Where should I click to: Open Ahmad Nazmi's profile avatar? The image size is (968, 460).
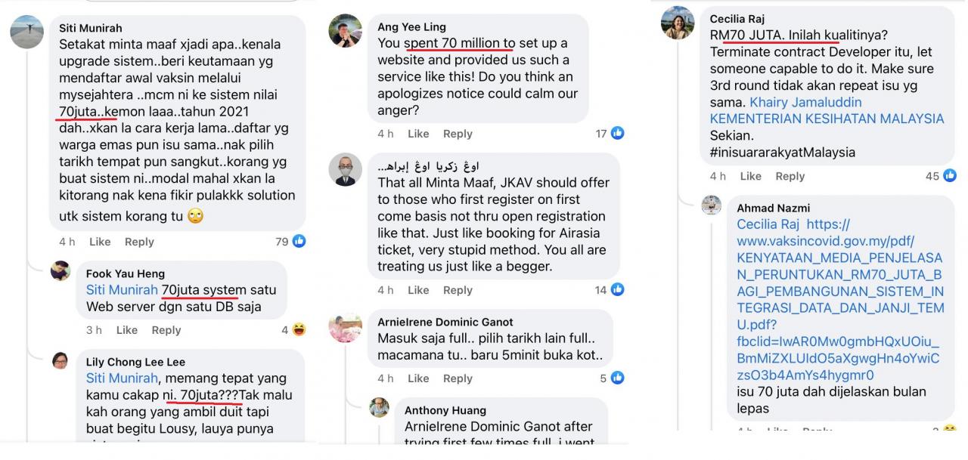712,205
